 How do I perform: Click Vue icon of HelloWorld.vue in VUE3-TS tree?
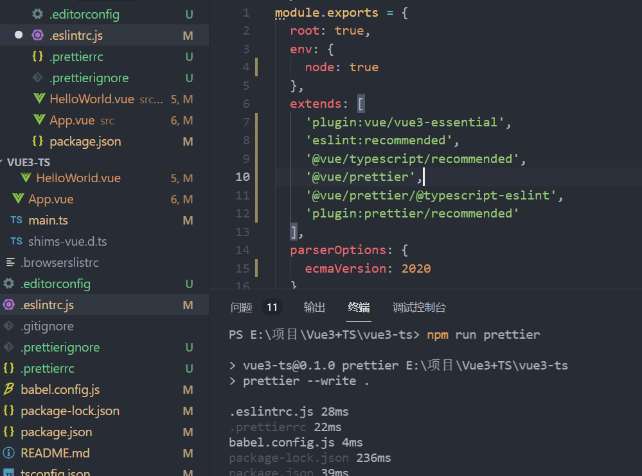26,178
